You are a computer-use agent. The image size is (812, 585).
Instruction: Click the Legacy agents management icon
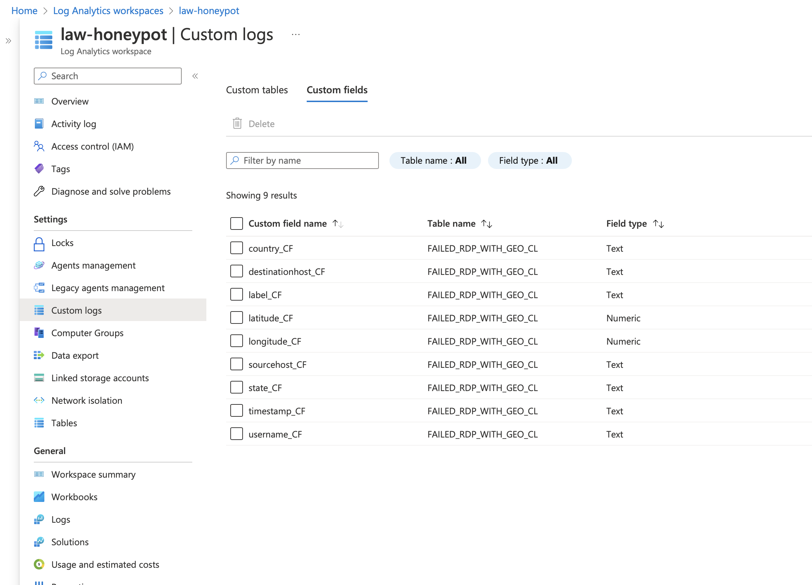[x=39, y=288]
